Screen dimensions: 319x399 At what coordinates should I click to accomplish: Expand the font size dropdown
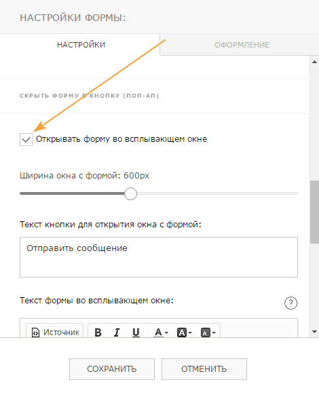click(208, 332)
